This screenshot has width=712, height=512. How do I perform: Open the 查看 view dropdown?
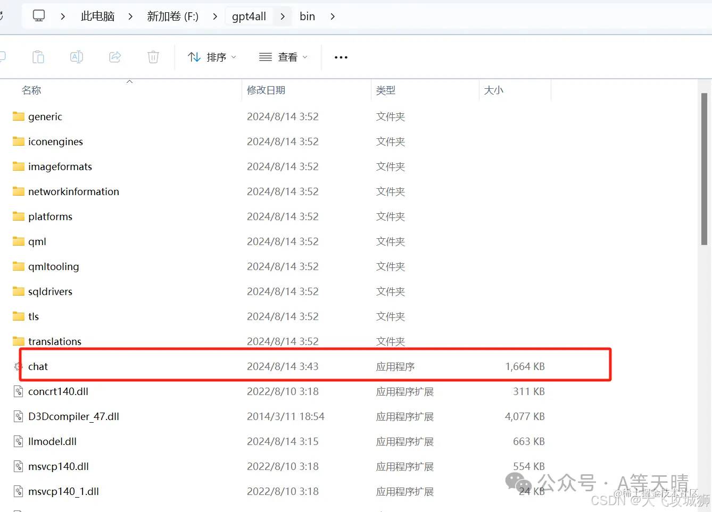(283, 57)
